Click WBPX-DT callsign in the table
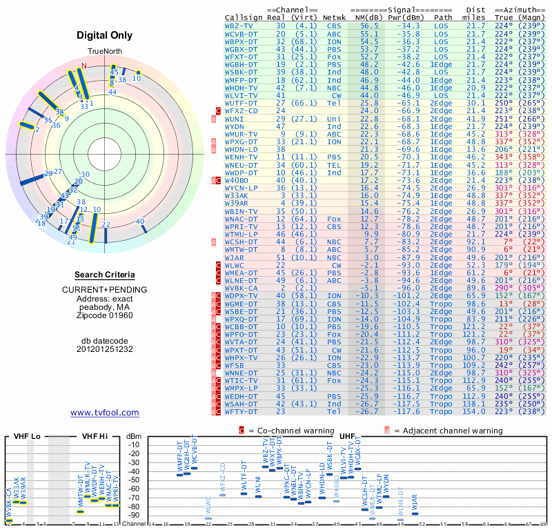The image size is (552, 530). pos(241,41)
